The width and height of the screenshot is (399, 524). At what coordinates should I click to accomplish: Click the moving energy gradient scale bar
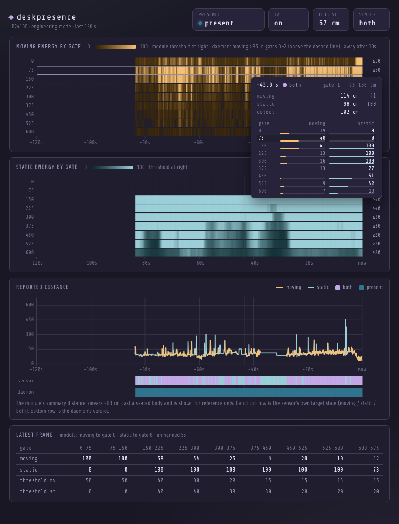click(116, 47)
